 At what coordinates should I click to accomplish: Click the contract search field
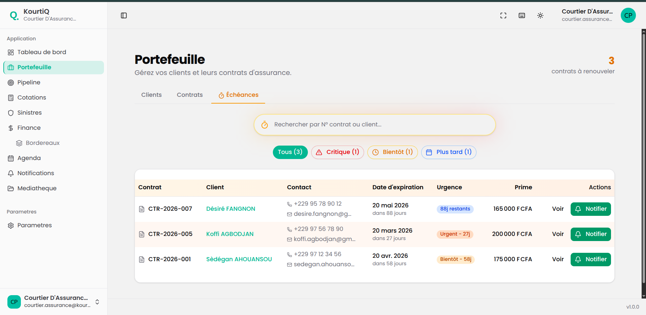click(374, 124)
